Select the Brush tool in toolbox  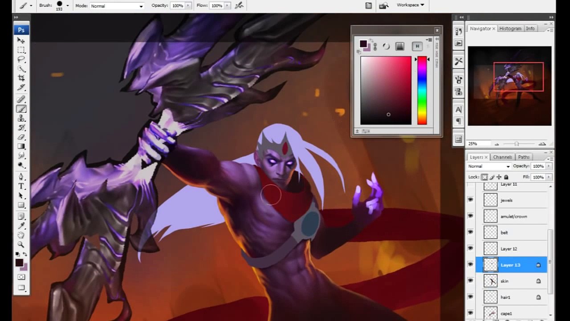pos(21,109)
